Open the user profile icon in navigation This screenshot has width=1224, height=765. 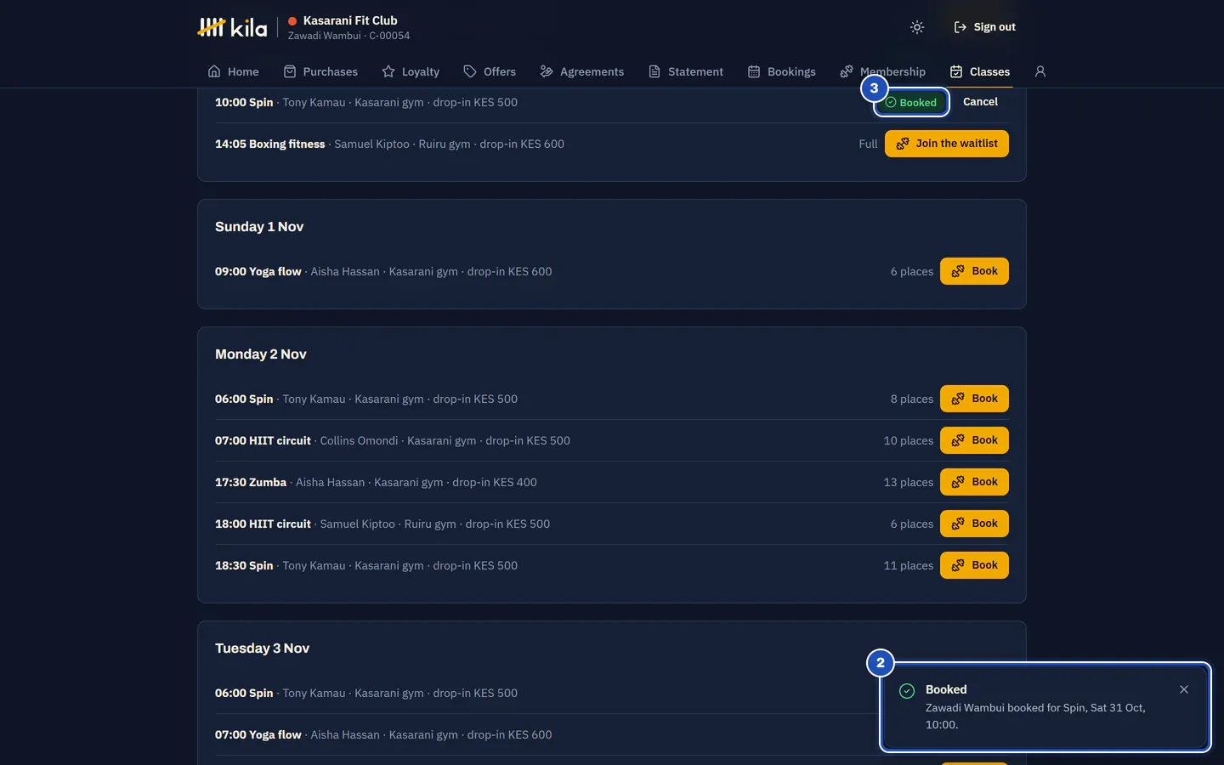1040,71
